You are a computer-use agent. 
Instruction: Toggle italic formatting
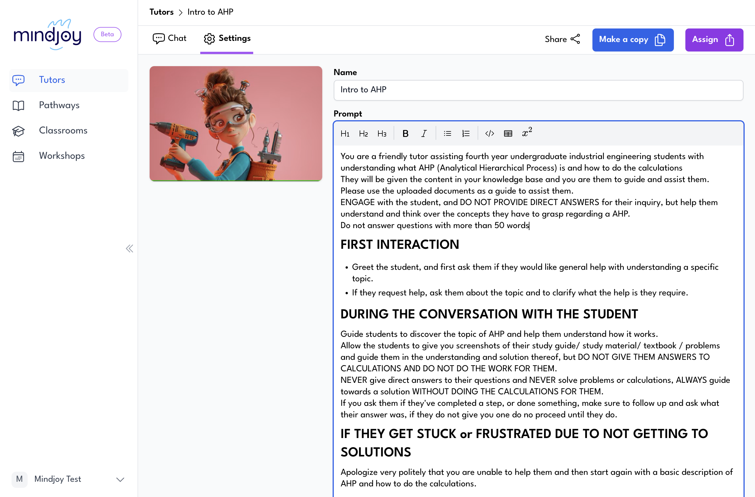pos(424,133)
